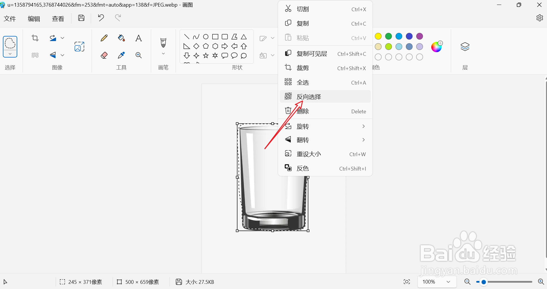Click the Save icon

(81, 18)
